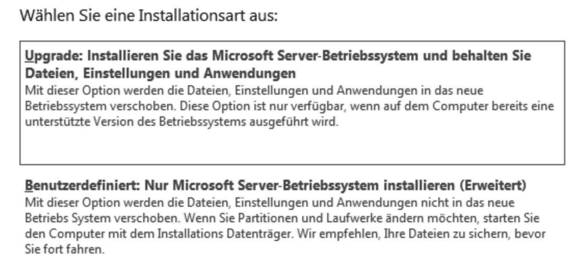Click 'Microsoft Server-Betriebssystem' in the Upgrade title
582x265 pixels.
[x=318, y=57]
